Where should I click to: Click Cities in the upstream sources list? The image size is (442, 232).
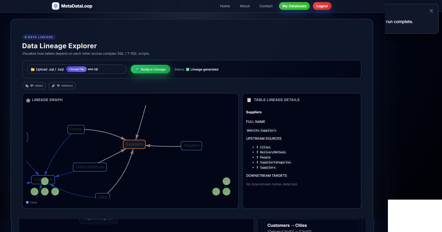tap(265, 147)
